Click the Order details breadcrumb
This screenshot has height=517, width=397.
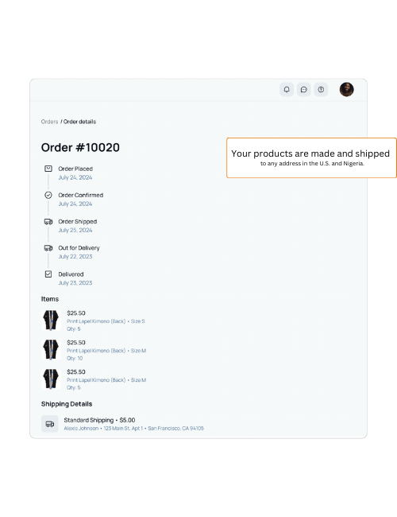[79, 122]
